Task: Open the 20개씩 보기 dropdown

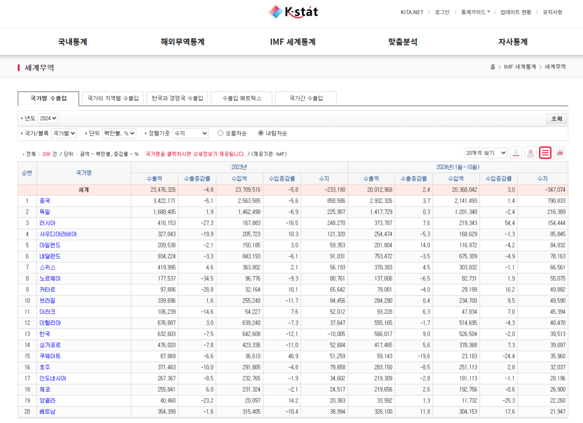Action: [486, 153]
